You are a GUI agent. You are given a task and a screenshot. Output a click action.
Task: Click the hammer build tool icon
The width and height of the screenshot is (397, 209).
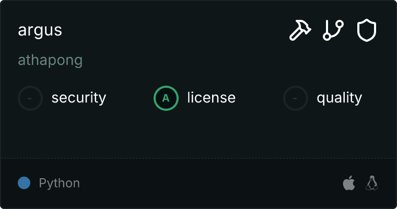click(300, 30)
